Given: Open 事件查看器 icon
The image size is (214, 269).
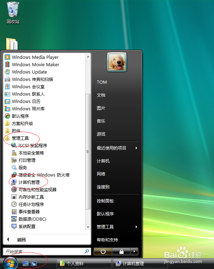Looking at the screenshot, I should click(14, 212).
